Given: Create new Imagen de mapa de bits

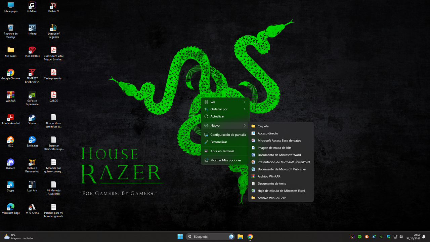Looking at the screenshot, I should 281,148.
